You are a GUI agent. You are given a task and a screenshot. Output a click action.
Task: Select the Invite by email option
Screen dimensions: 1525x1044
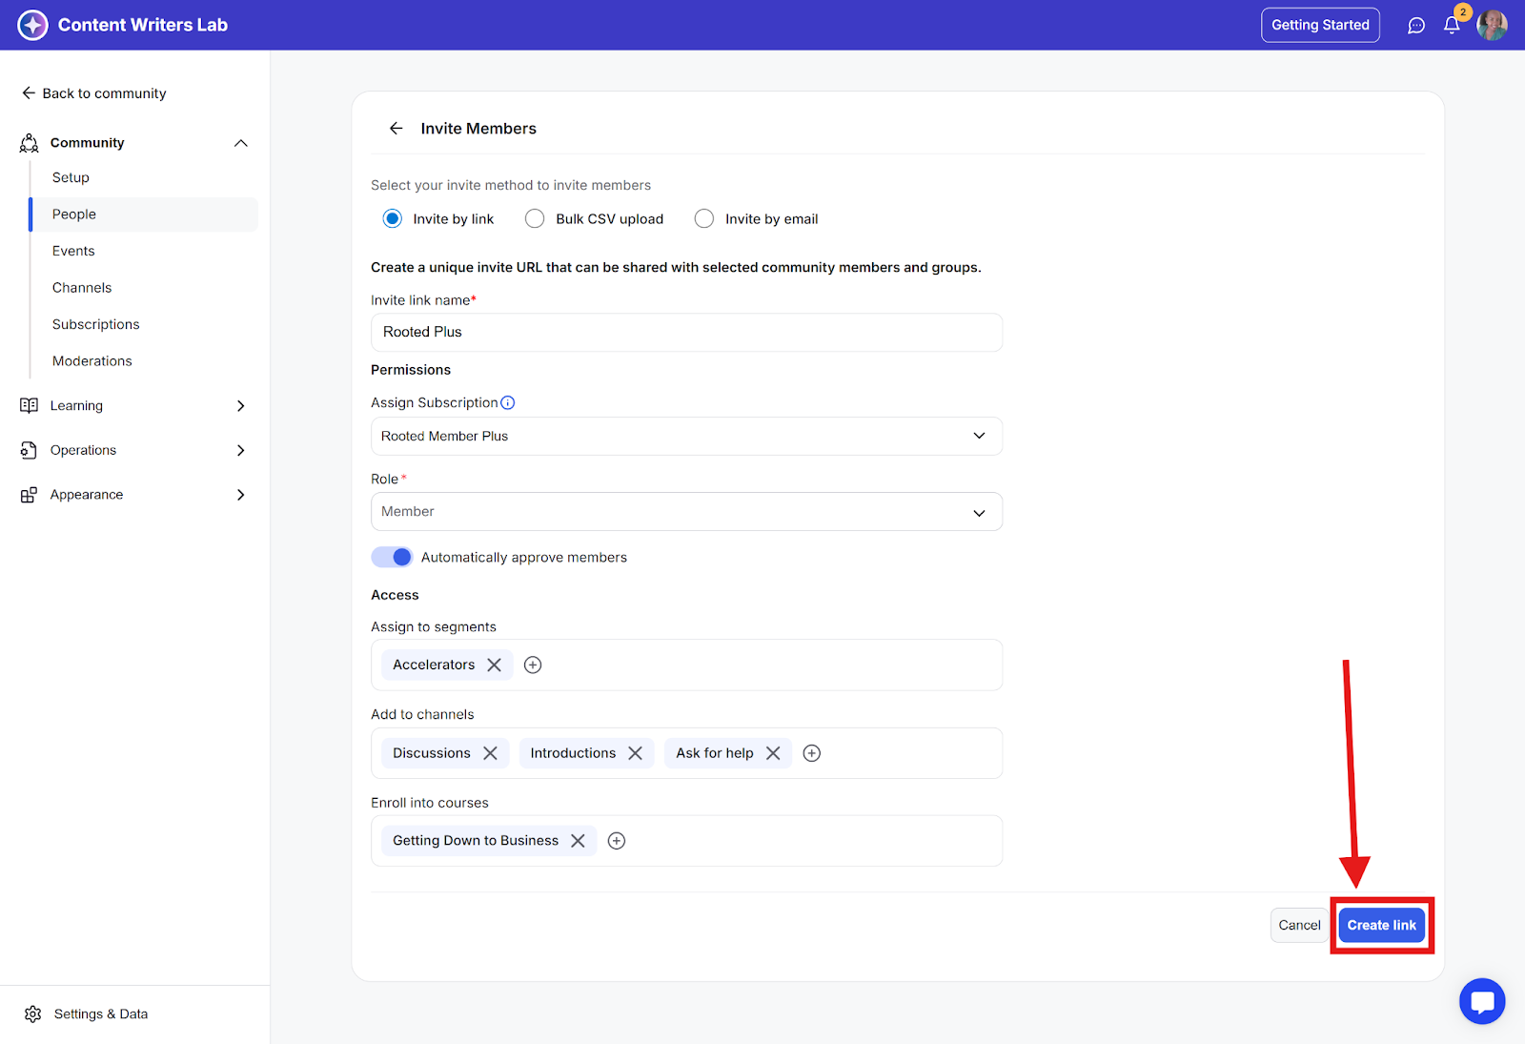[x=704, y=219]
